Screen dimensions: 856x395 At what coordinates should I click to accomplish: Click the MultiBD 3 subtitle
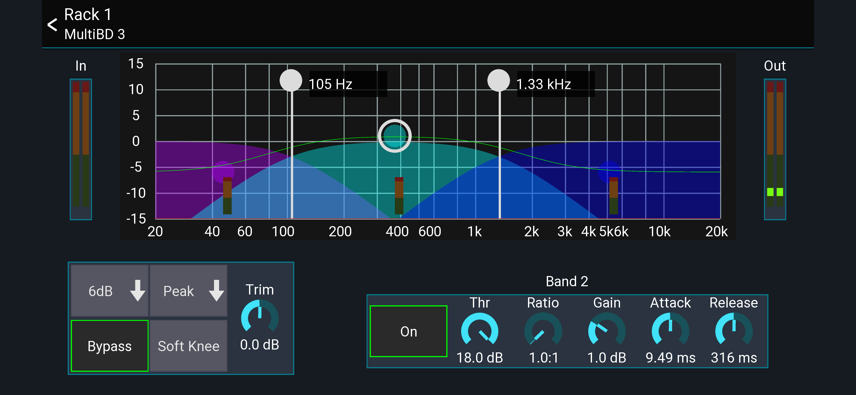pos(95,34)
